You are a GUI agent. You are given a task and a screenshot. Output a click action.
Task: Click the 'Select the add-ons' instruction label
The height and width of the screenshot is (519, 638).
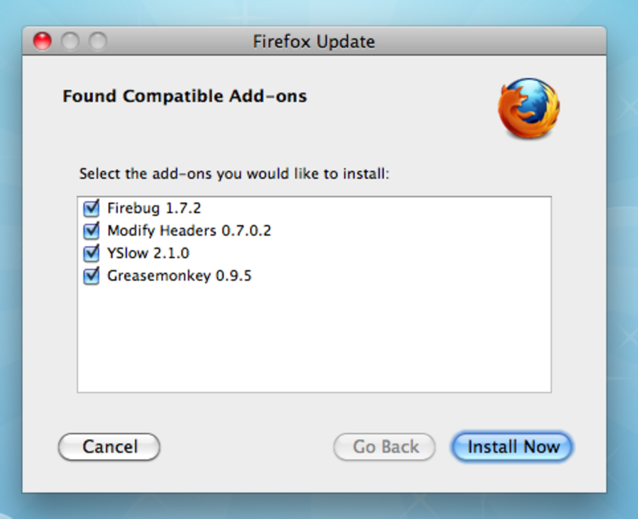click(234, 175)
